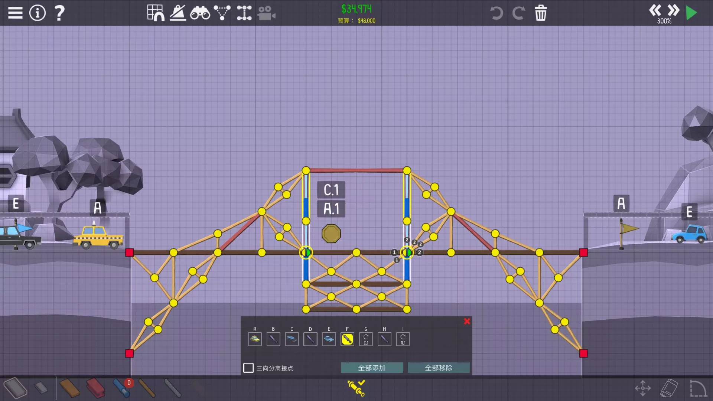Open the level info panel

coord(37,13)
